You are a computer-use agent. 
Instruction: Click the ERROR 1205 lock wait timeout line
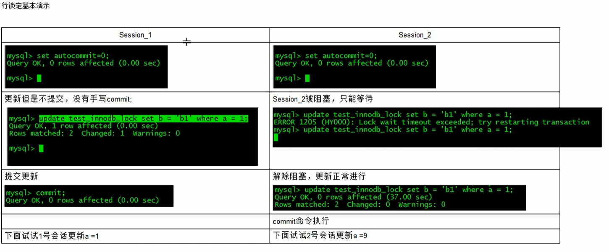tap(431, 122)
